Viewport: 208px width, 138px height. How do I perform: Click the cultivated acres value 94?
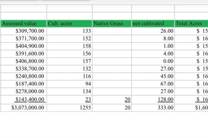coord(70,84)
